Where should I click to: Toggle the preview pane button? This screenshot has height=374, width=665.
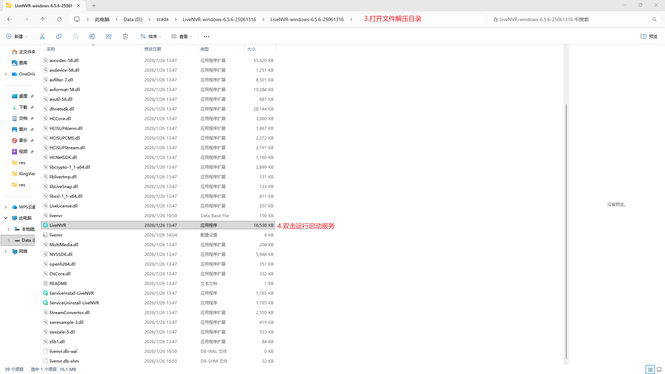click(649, 36)
